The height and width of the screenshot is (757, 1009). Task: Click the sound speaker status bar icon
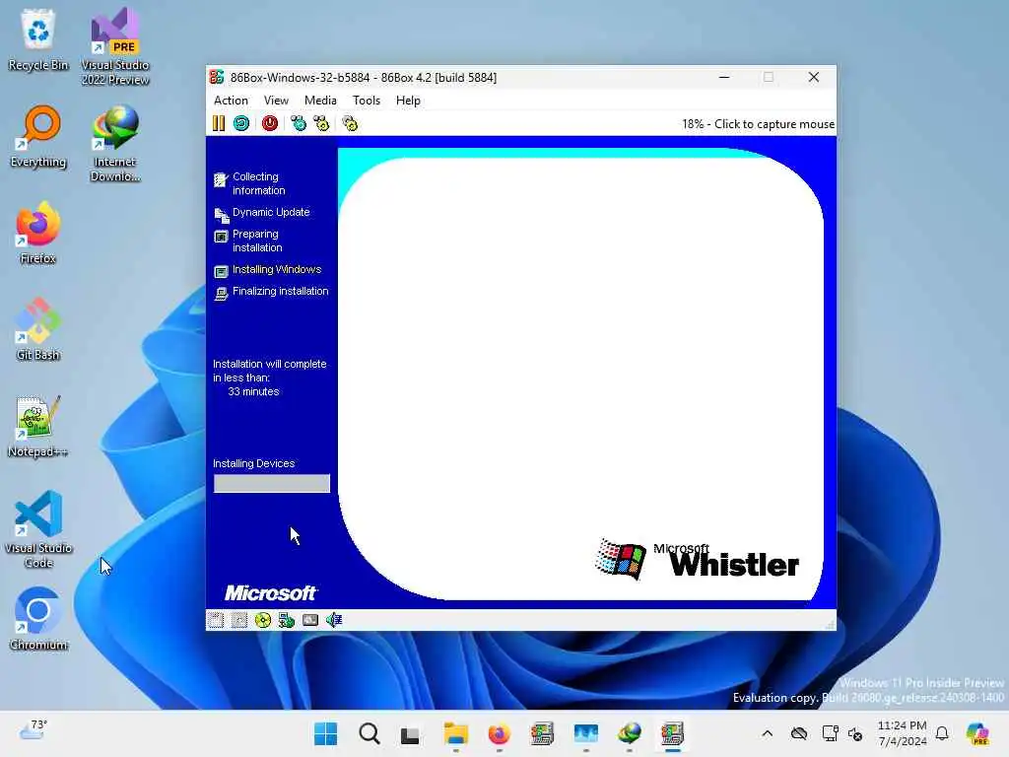[x=334, y=620]
